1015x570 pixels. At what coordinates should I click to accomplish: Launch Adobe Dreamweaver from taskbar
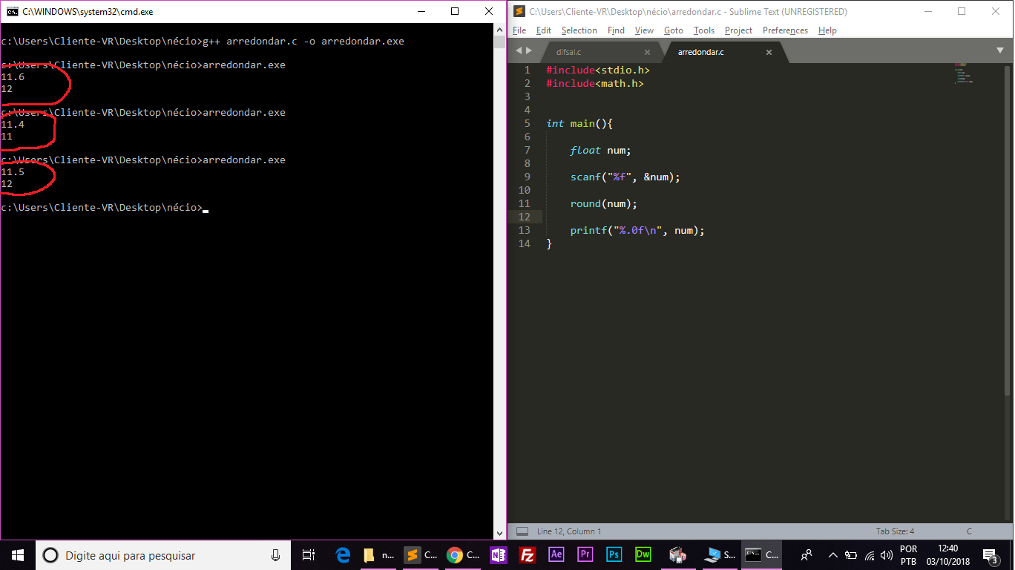[x=643, y=555]
